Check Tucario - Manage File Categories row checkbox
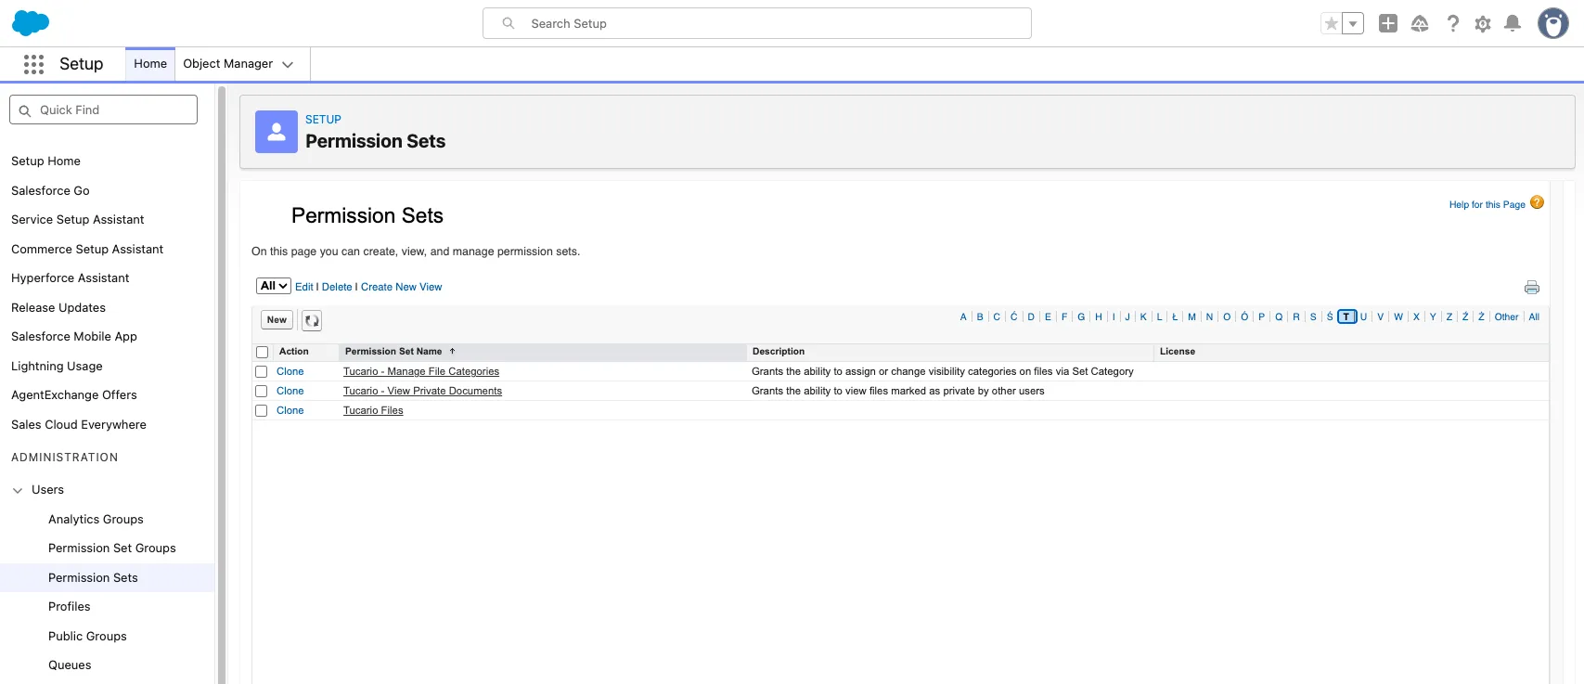 click(x=262, y=372)
